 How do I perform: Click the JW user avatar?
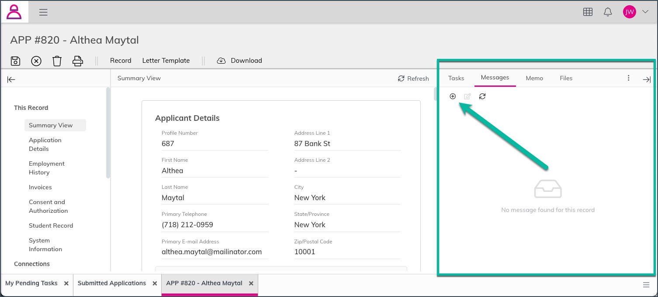coord(629,12)
